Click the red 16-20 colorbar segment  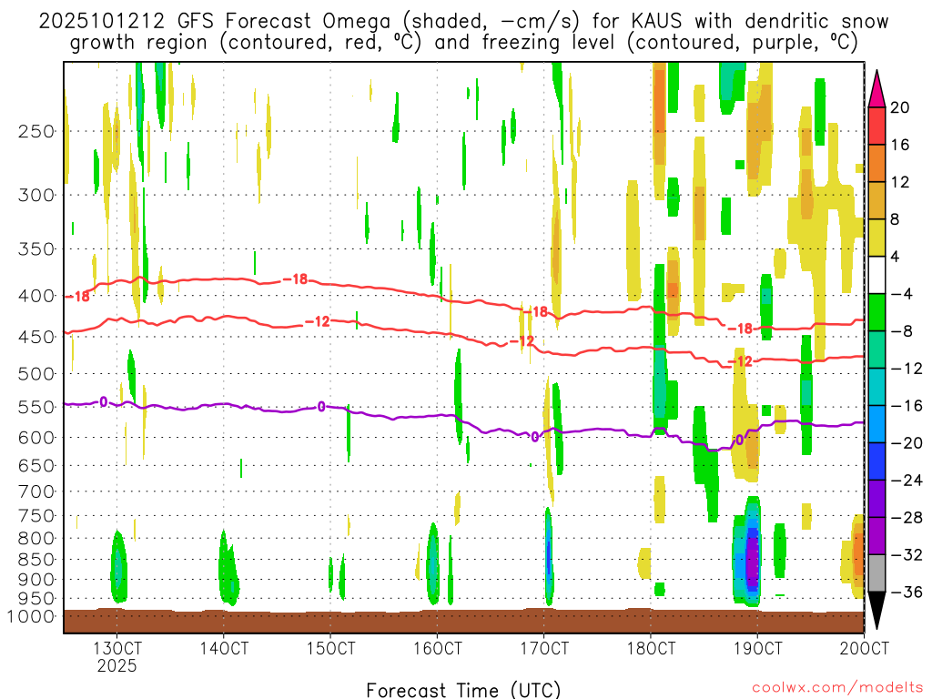(x=876, y=126)
